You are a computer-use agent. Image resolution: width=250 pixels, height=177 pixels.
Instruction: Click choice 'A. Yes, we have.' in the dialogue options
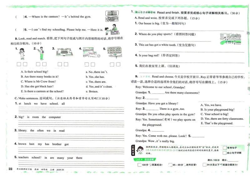tap(211, 105)
